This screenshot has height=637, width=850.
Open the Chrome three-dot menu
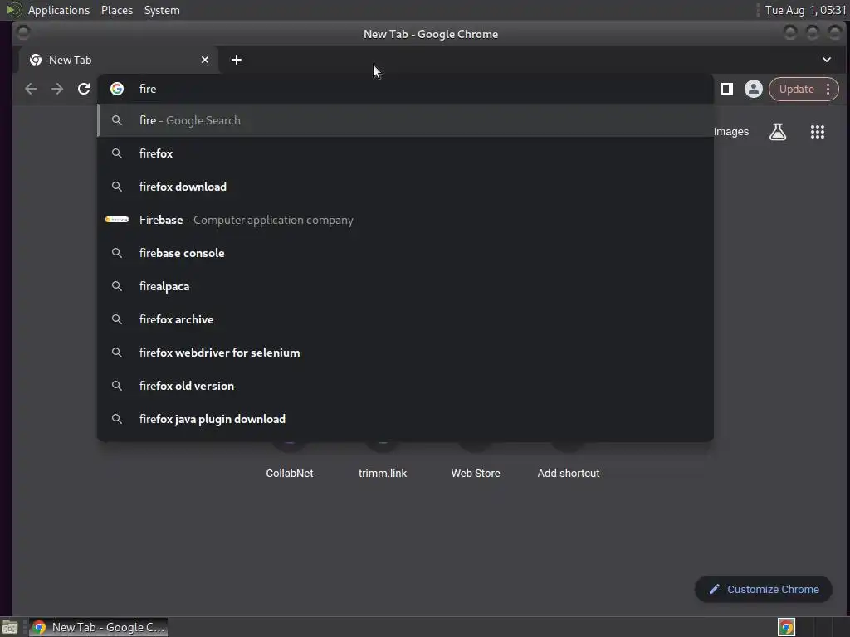[x=828, y=89]
